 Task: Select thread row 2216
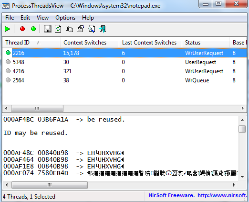coord(124,53)
